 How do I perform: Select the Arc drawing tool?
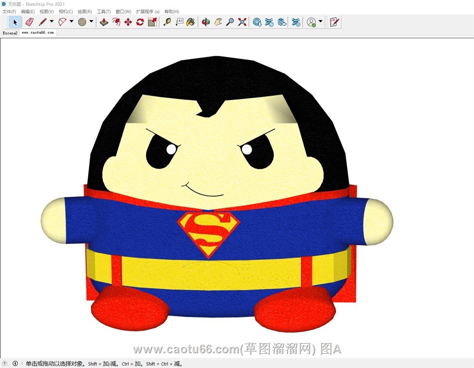tap(62, 22)
